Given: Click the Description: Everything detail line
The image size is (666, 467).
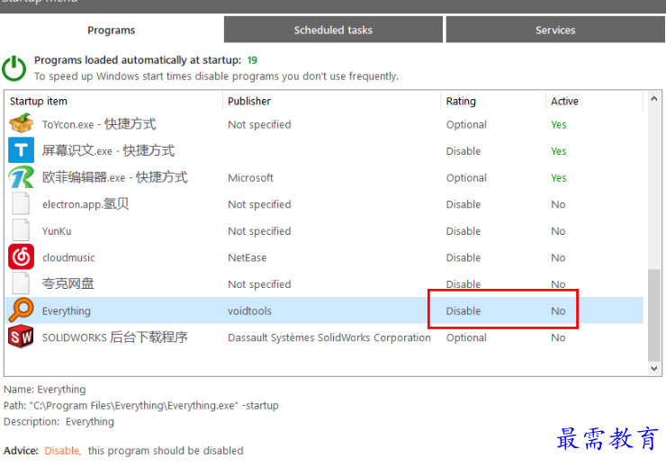Looking at the screenshot, I should tap(58, 422).
